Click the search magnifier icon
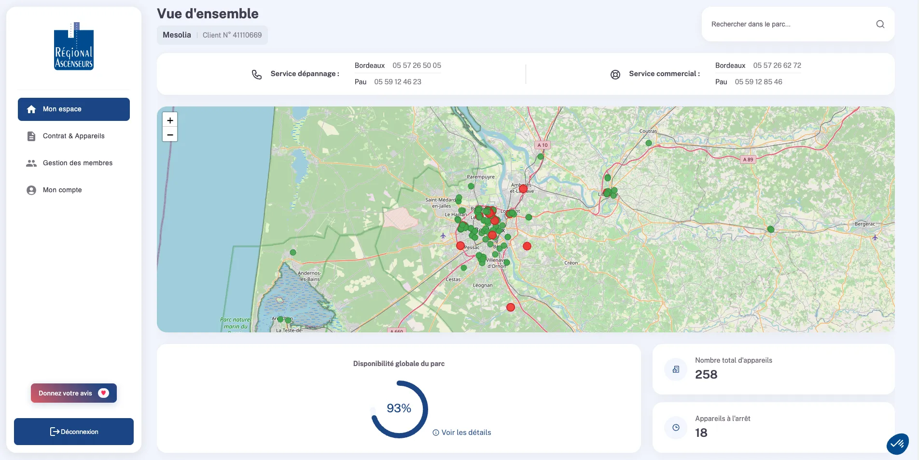Viewport: 919px width, 460px height. [880, 24]
